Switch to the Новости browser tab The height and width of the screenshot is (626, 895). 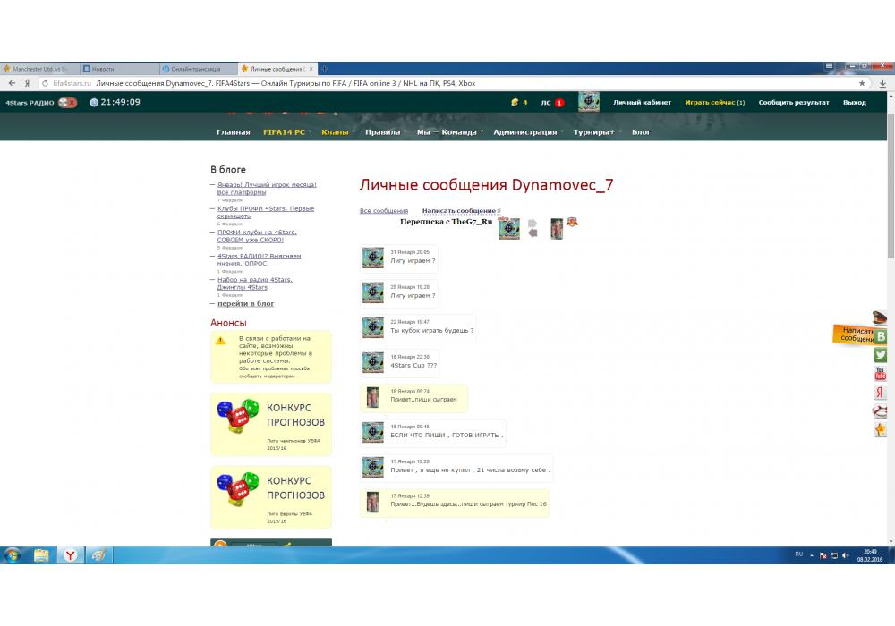(118, 69)
